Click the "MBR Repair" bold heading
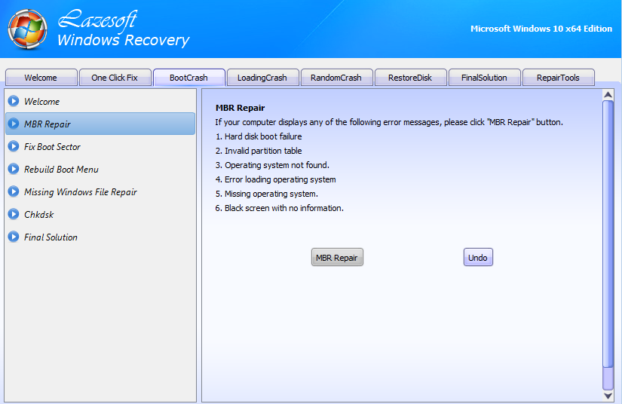This screenshot has height=404, width=622. 240,108
